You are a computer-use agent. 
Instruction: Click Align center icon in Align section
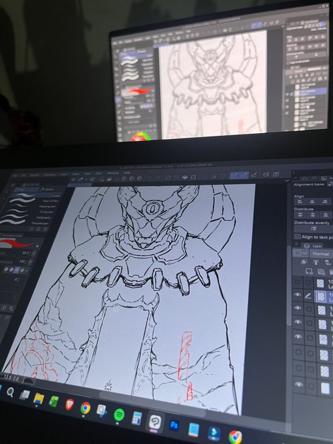click(312, 202)
